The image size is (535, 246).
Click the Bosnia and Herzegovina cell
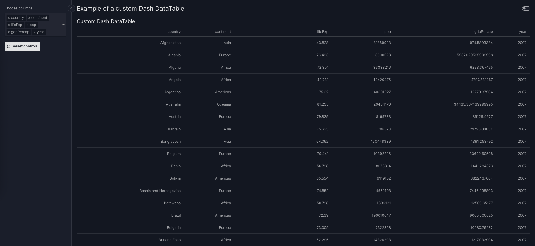tap(160, 191)
